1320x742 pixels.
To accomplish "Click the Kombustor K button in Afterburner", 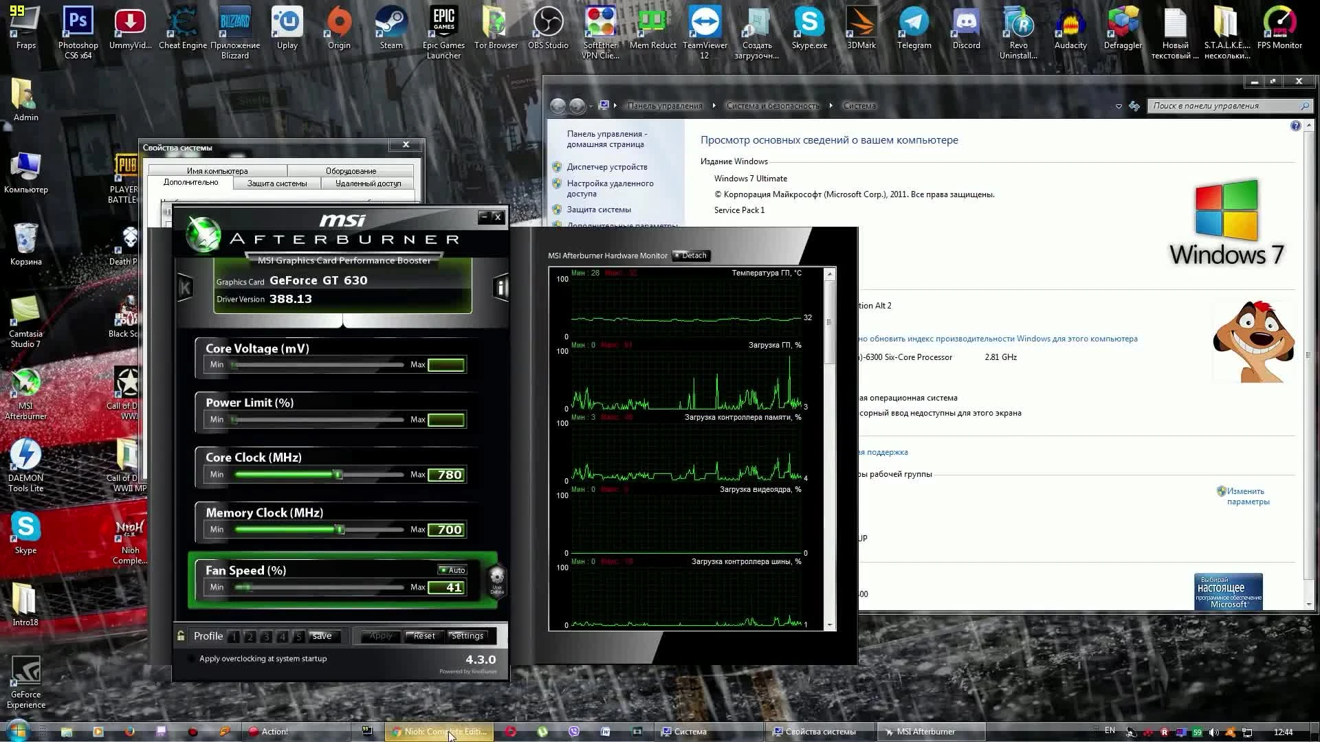I will click(x=185, y=287).
